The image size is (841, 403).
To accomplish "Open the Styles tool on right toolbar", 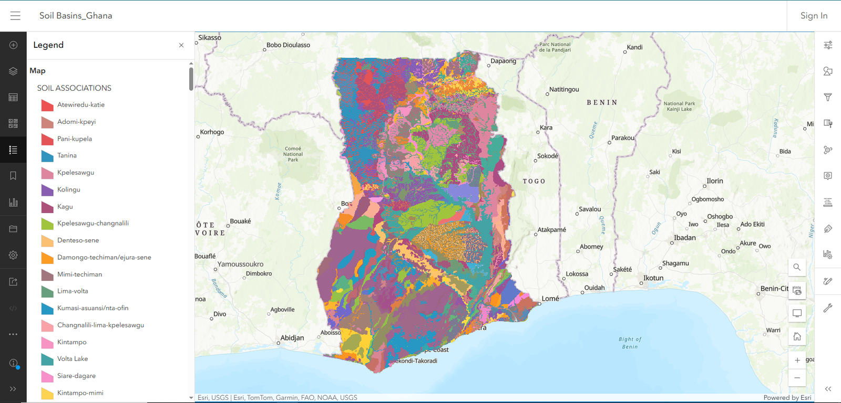I will point(828,71).
